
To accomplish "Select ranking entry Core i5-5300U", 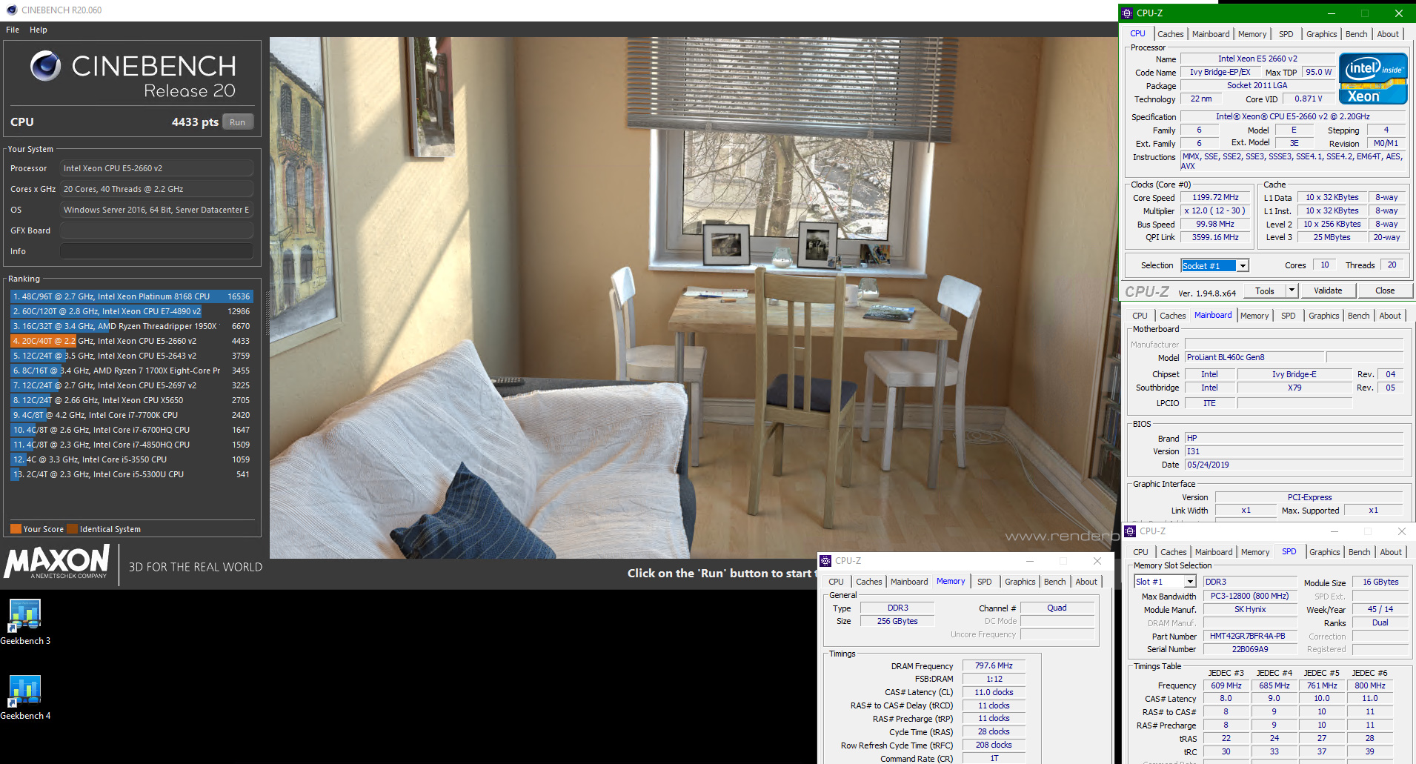I will [x=131, y=474].
